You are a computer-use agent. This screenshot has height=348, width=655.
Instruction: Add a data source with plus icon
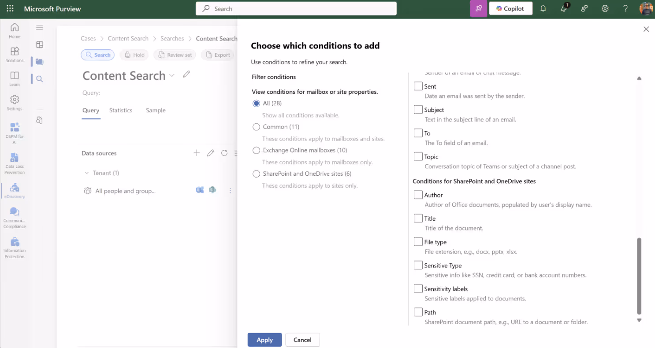197,153
